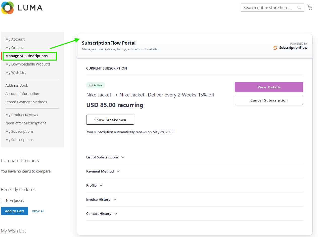Expand the Contact History section

pyautogui.click(x=102, y=214)
